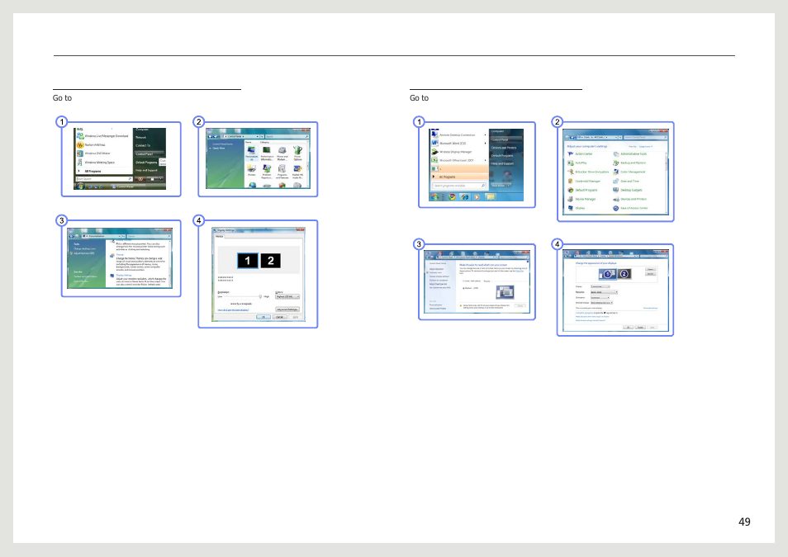Screen dimensions: 788x557
Task: Click the Theme link in Personalization window
Action: click(120, 255)
